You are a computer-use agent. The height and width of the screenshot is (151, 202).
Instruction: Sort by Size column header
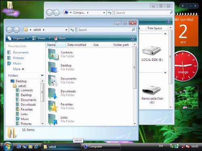click(x=102, y=45)
